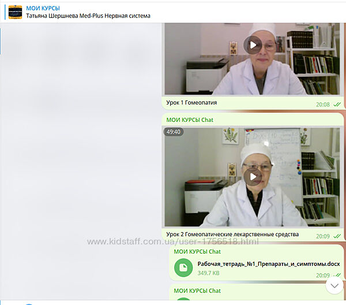
Task: Click the double check marks on Урок 2 message
Action: pyautogui.click(x=337, y=236)
